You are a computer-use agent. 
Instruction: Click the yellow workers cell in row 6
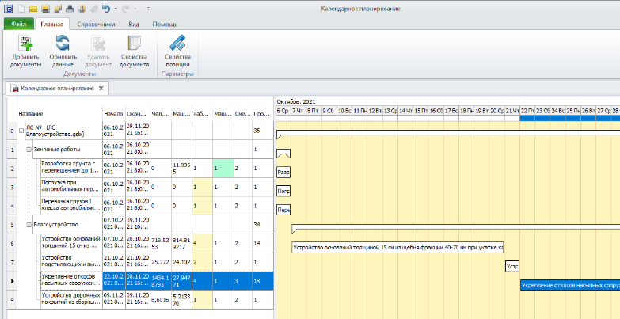coord(202,243)
